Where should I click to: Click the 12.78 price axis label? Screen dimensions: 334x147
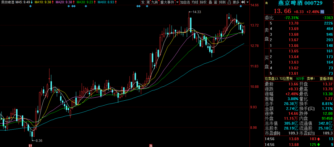(254, 46)
